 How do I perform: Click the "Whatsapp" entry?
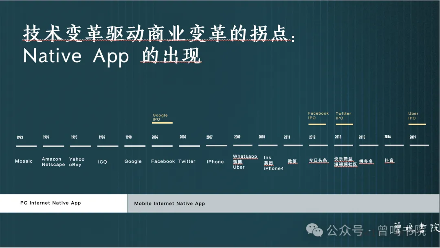[x=245, y=157]
